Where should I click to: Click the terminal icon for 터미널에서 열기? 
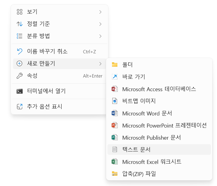20,91
